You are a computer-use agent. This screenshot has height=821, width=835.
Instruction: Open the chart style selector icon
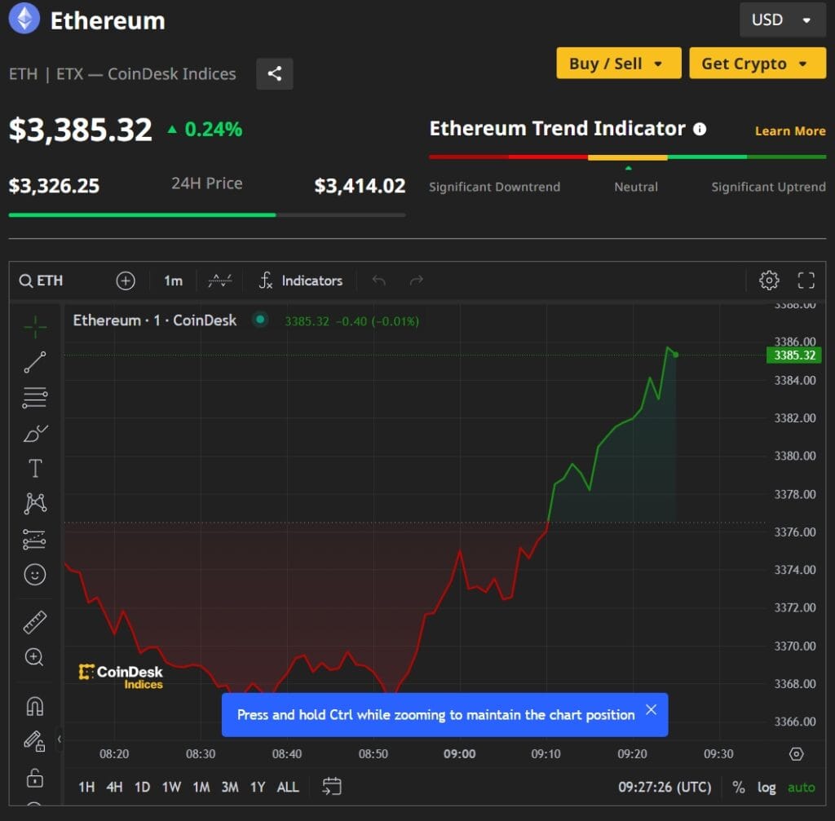pyautogui.click(x=220, y=280)
